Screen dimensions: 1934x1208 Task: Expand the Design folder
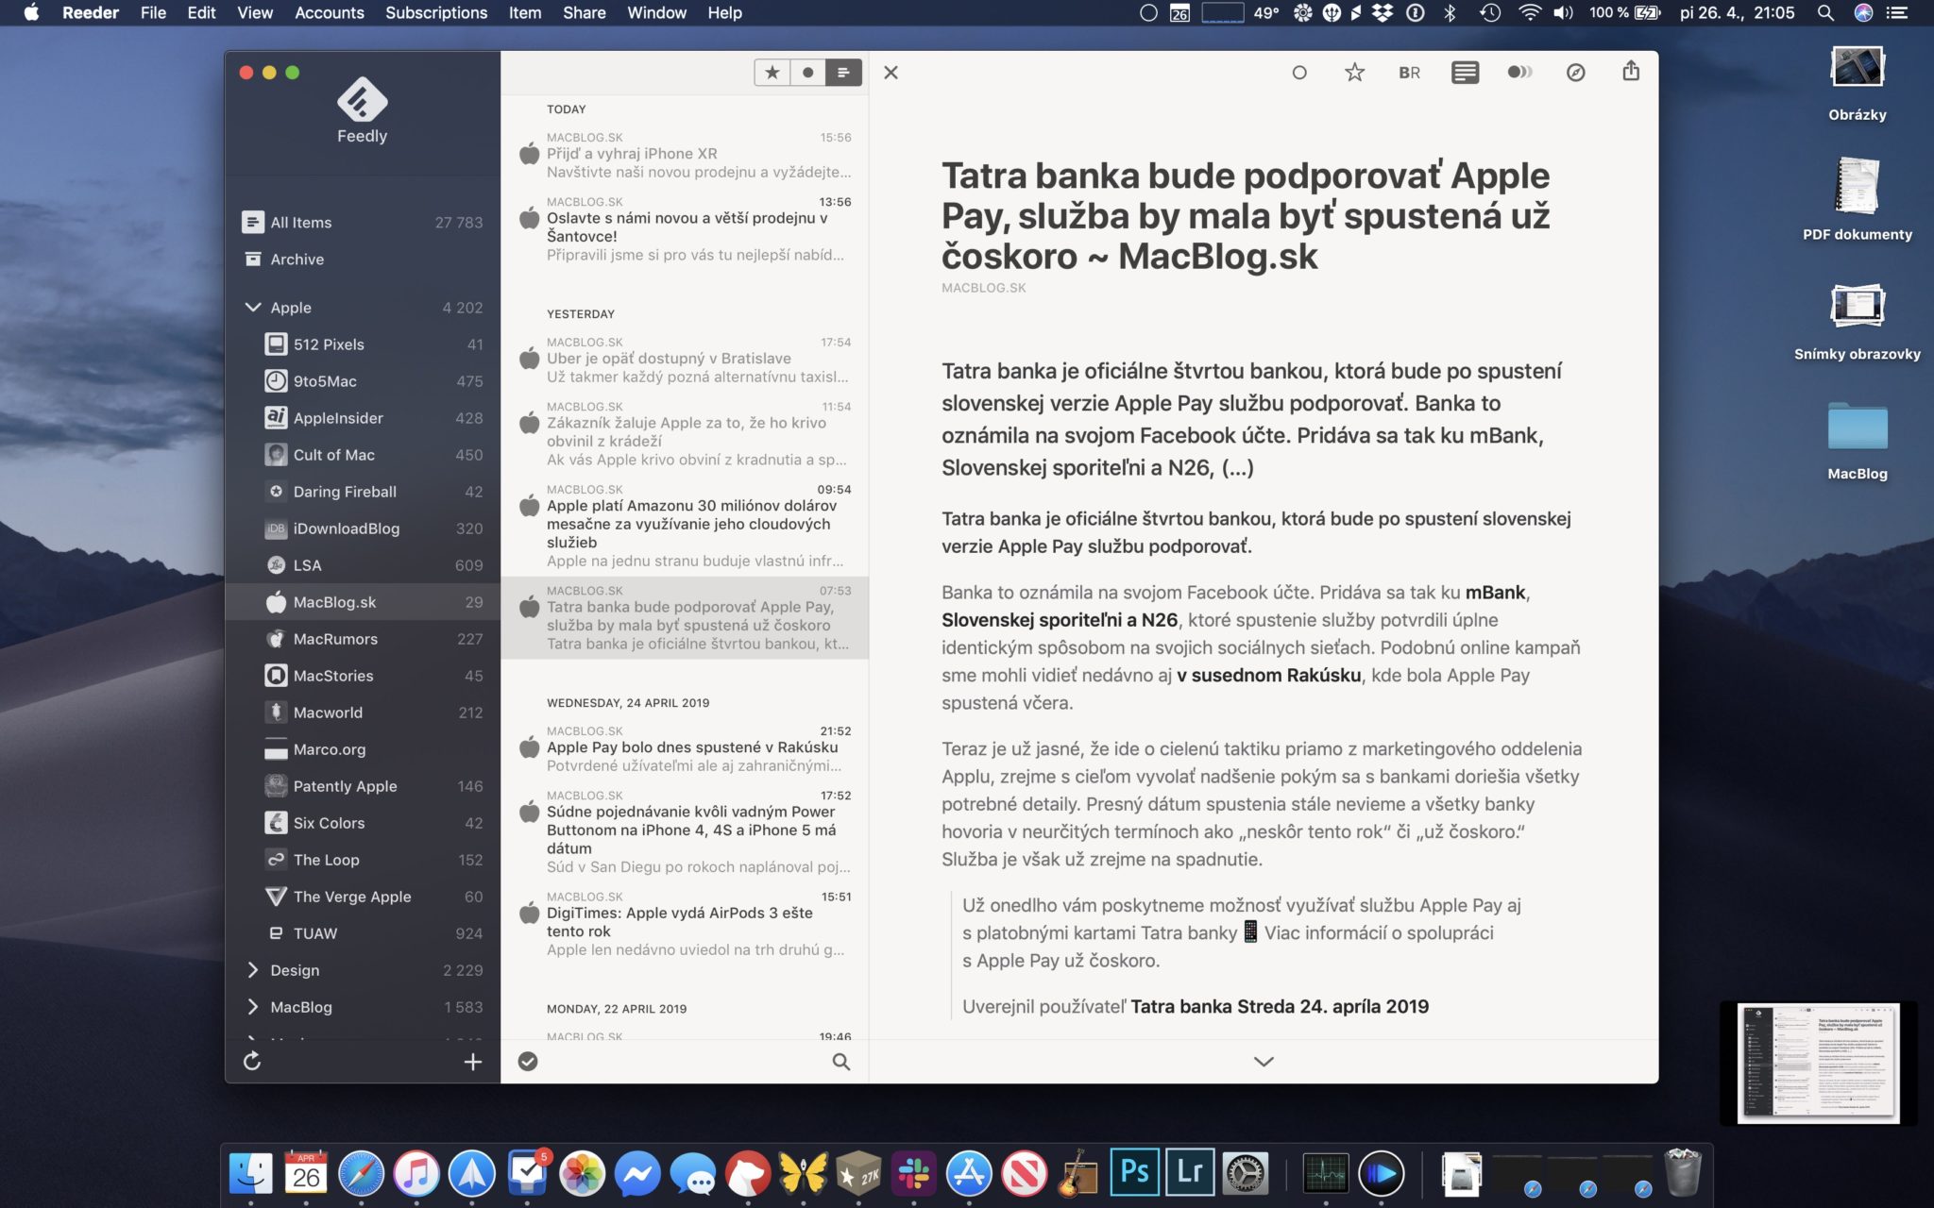[x=252, y=969]
